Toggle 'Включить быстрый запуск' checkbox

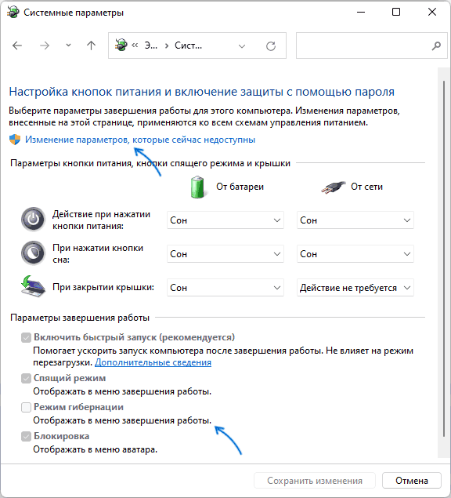(x=26, y=337)
